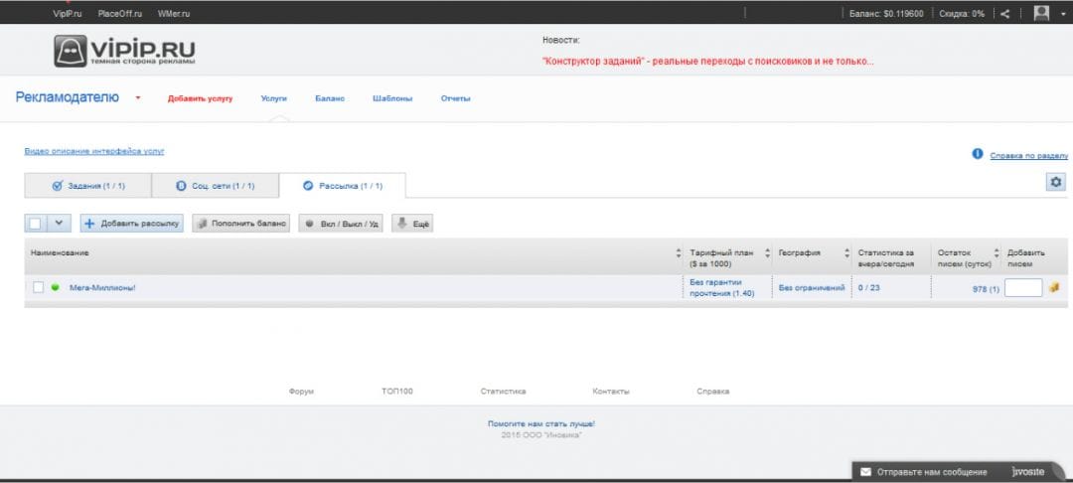Screen dimensions: 1073x483
Task: Select the Рассылка (1 / 1) tab
Action: (342, 186)
